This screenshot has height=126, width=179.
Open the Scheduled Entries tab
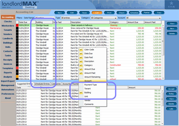pos(42,84)
